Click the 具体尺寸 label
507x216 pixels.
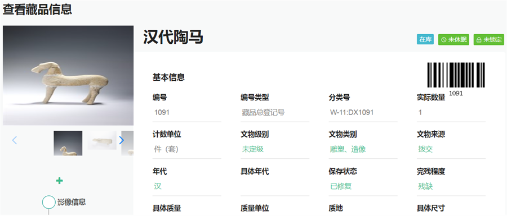[x=431, y=209]
